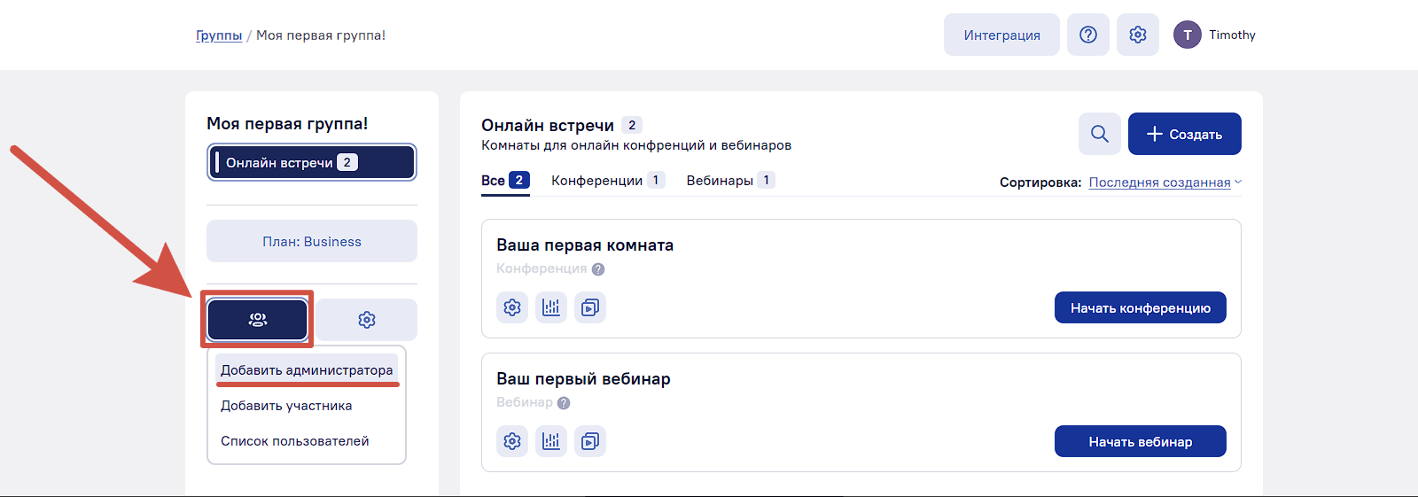Select Добавить администратора menu item
Image resolution: width=1418 pixels, height=497 pixels.
[307, 370]
